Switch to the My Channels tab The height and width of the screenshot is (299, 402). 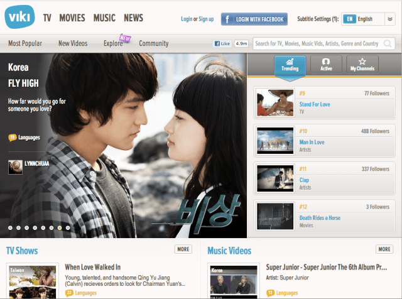[362, 65]
